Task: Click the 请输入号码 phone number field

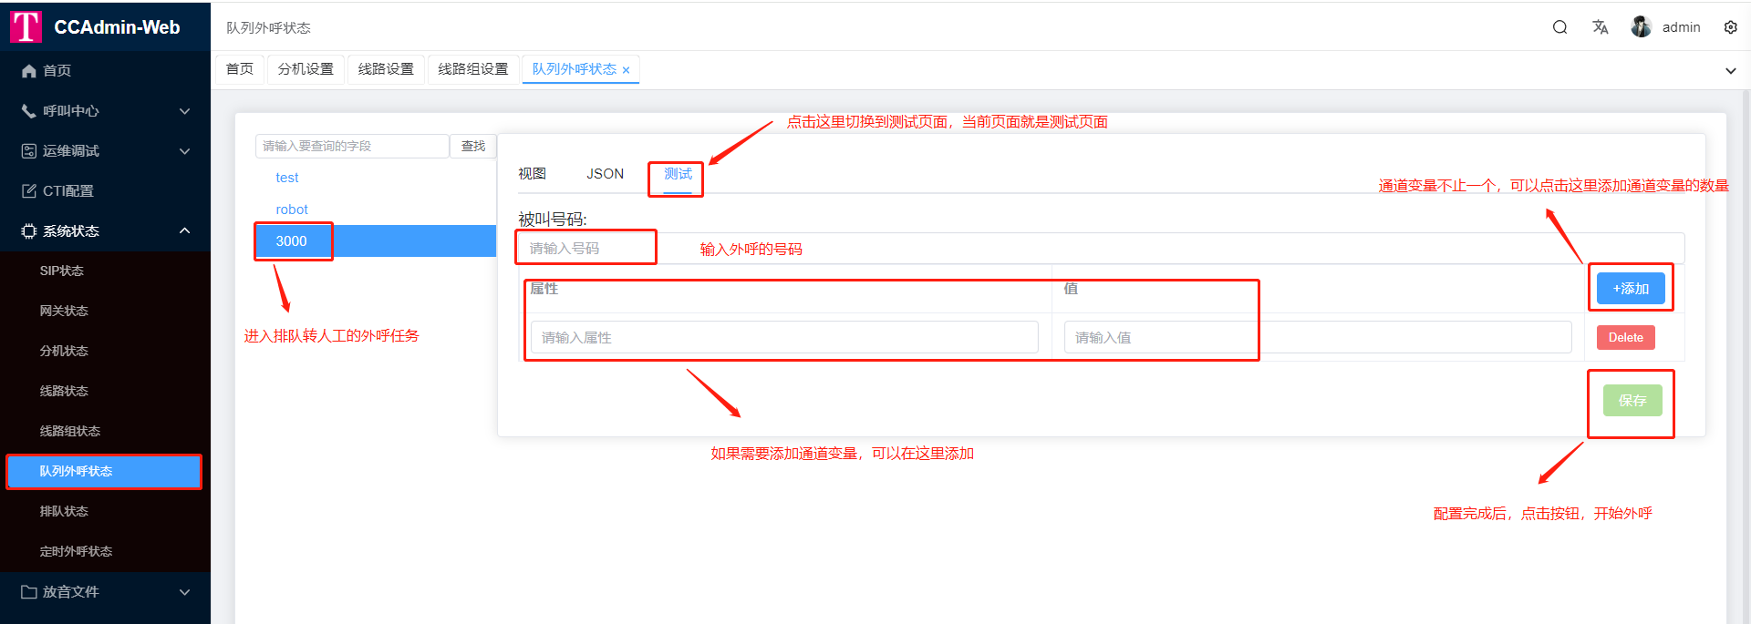Action: coord(585,248)
